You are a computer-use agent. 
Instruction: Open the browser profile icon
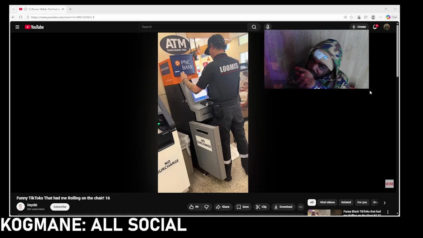373,17
